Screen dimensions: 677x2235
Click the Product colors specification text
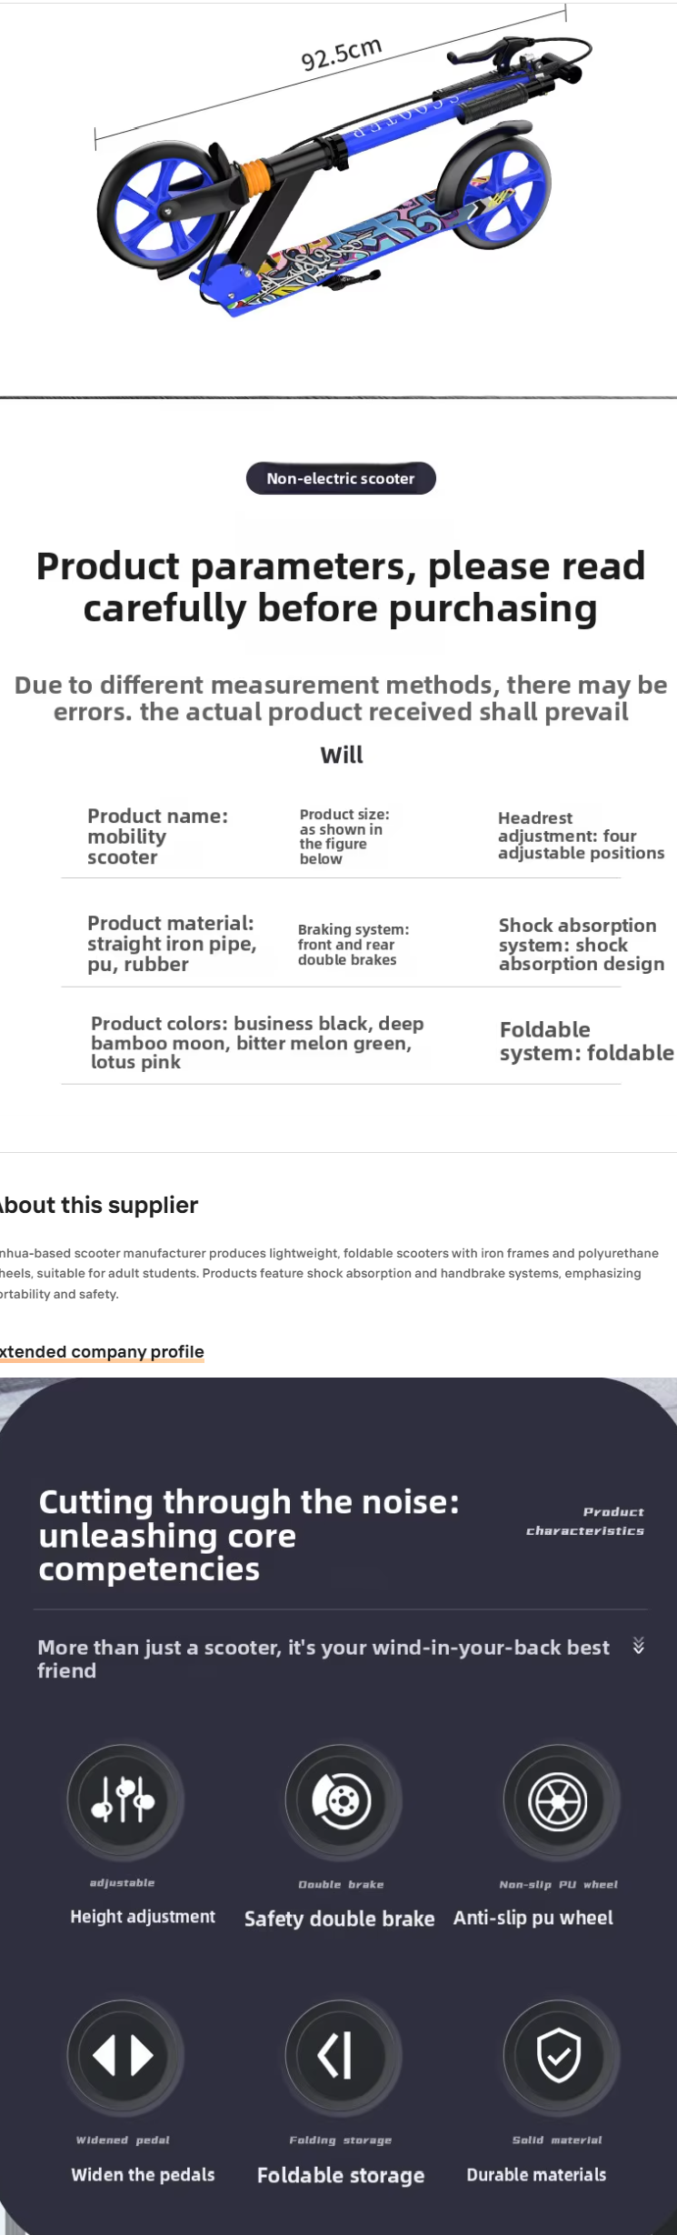257,1042
